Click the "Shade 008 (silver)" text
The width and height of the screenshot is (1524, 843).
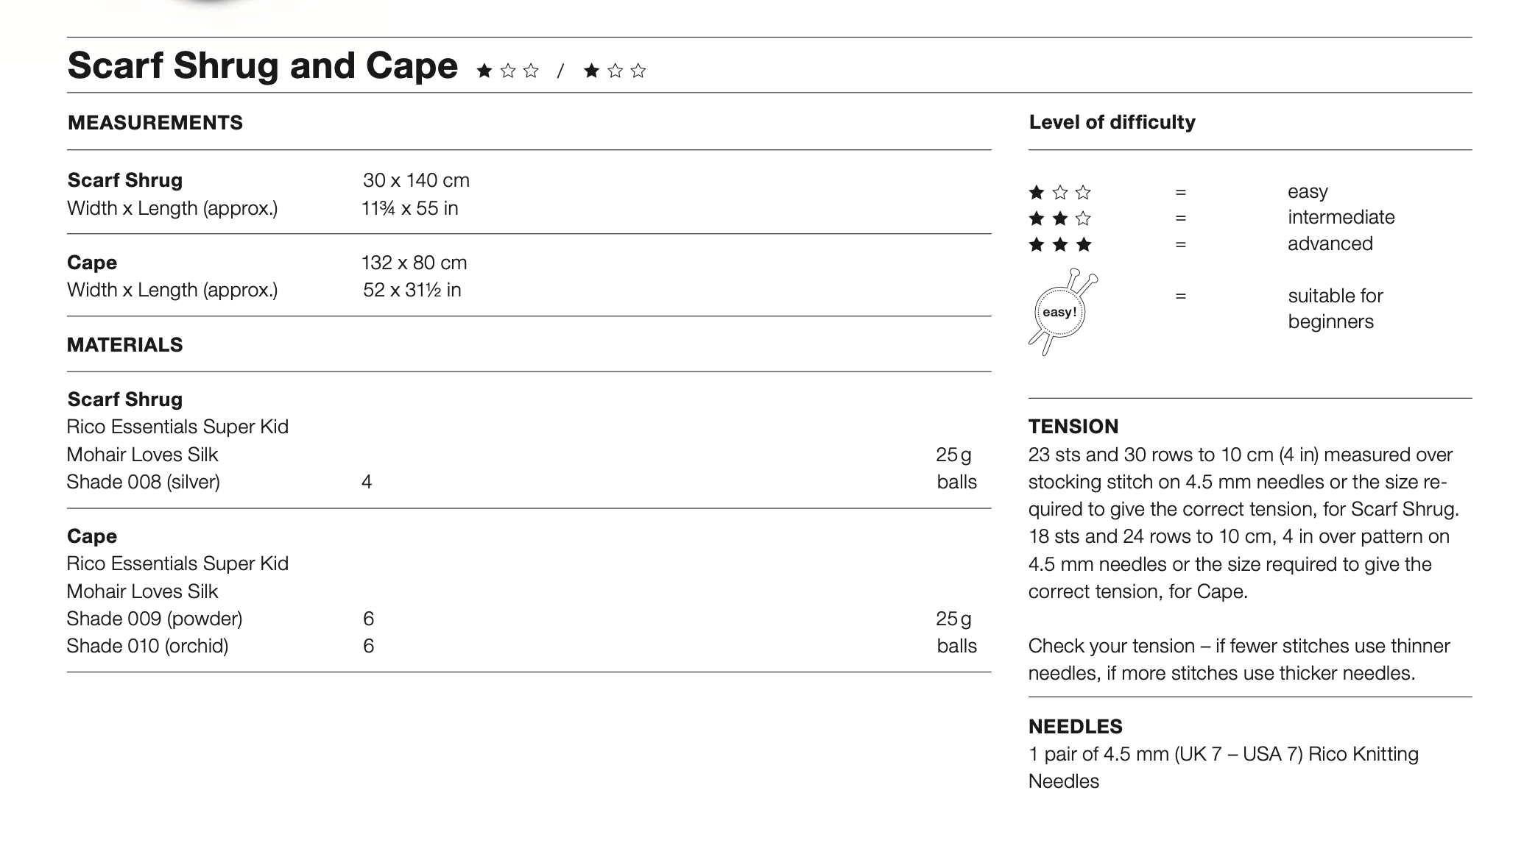click(x=143, y=482)
